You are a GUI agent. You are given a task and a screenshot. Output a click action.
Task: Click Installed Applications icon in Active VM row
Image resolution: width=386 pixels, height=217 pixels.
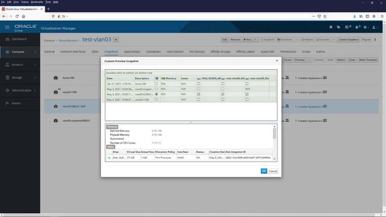pyautogui.click(x=325, y=78)
